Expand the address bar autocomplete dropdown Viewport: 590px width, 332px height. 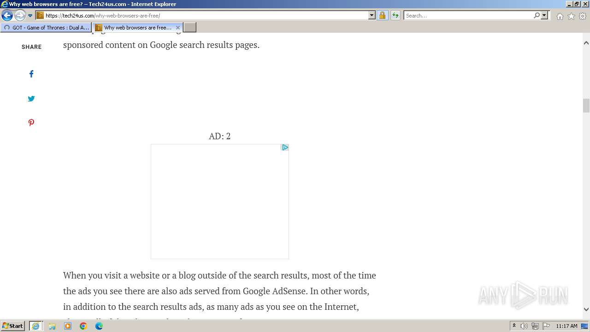[x=372, y=15]
